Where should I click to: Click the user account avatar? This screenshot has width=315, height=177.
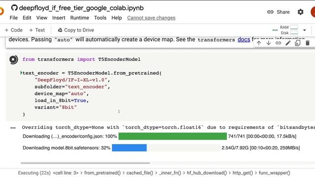click(x=313, y=12)
